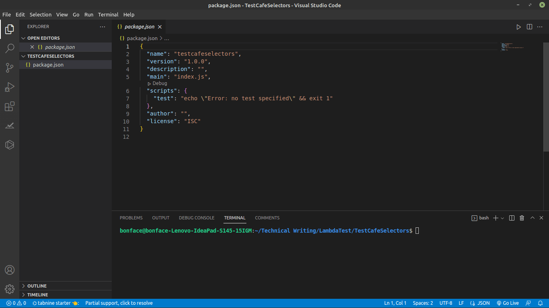Open the Terminal menu
Image resolution: width=549 pixels, height=308 pixels.
pos(108,14)
